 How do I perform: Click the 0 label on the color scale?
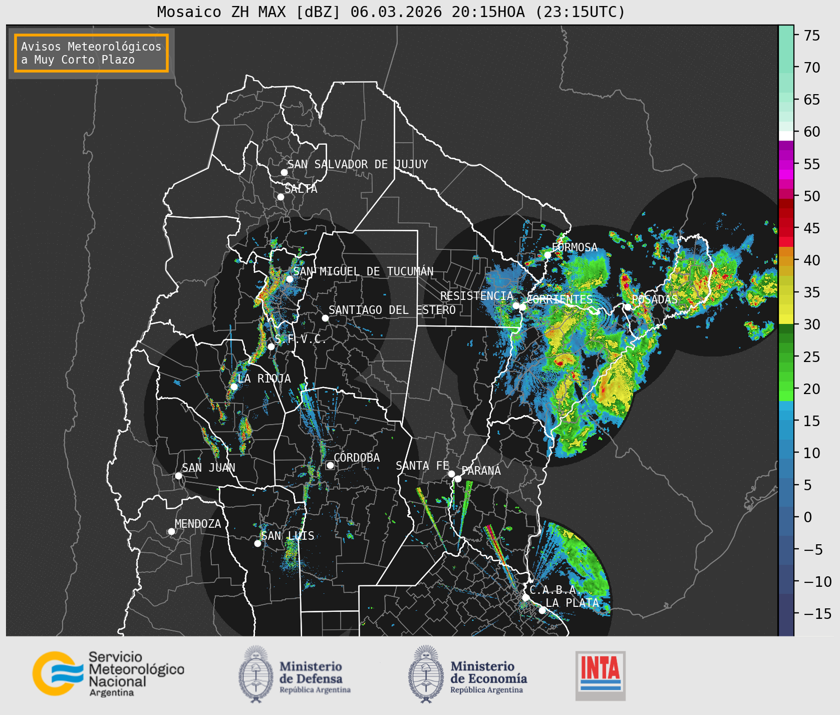[x=808, y=517]
